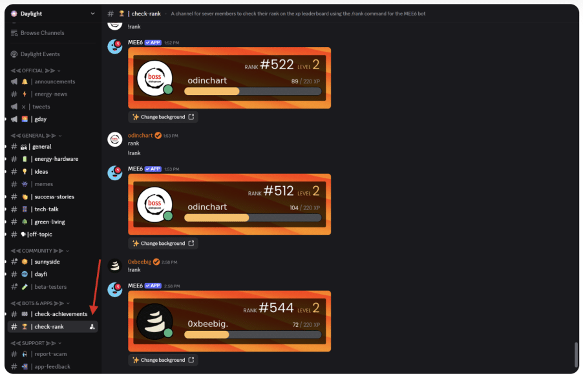Collapse the OFFICIAL channel category
Viewport: 583px width, 378px height.
[36, 70]
